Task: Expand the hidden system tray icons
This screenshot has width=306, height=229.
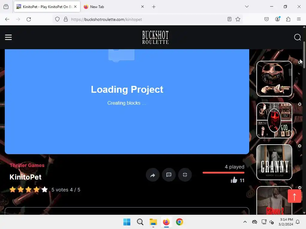Action: [x=245, y=222]
